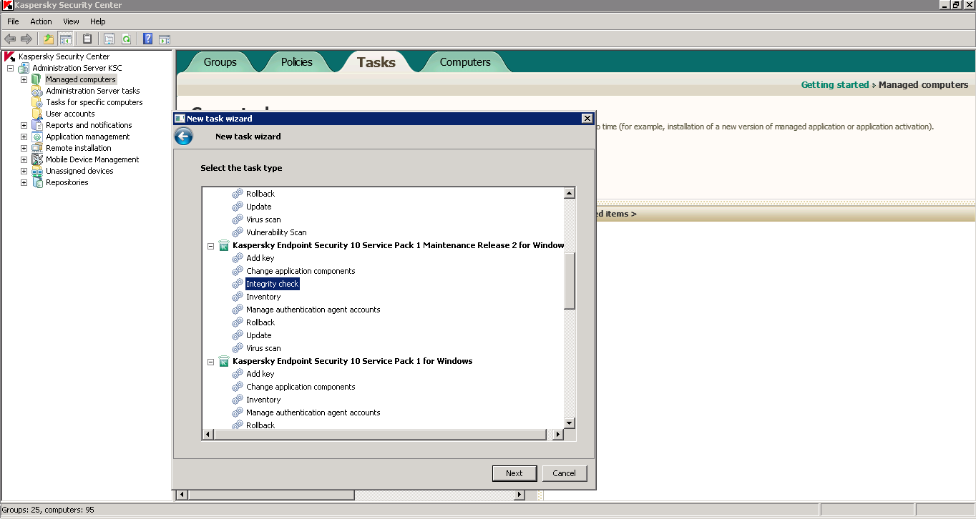Click the clipboard icon in the toolbar
976x519 pixels.
(x=87, y=39)
